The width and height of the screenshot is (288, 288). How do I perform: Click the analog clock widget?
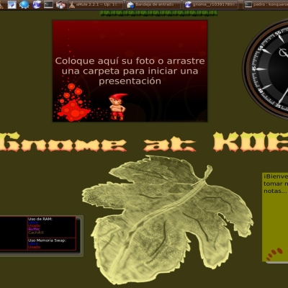coord(265,68)
